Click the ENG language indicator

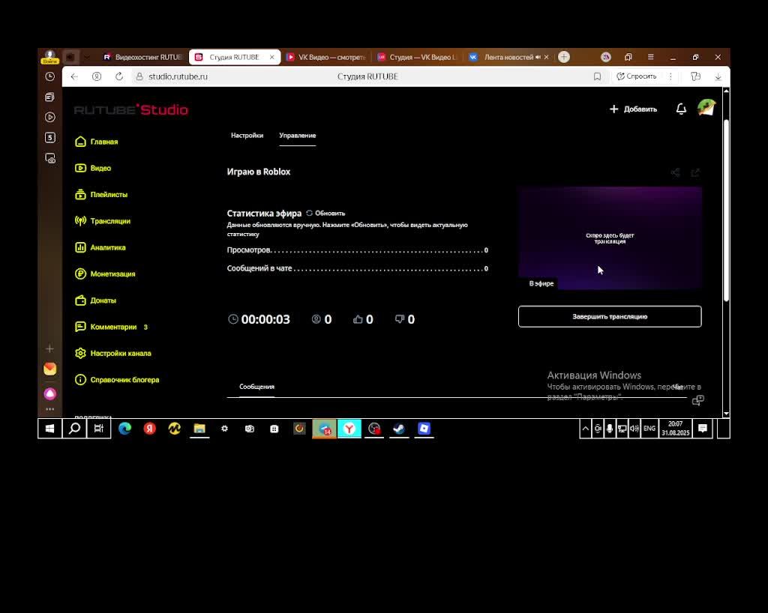[649, 429]
